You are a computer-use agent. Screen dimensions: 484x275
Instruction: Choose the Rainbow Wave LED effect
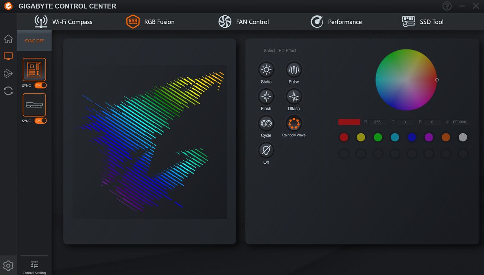[x=294, y=123]
